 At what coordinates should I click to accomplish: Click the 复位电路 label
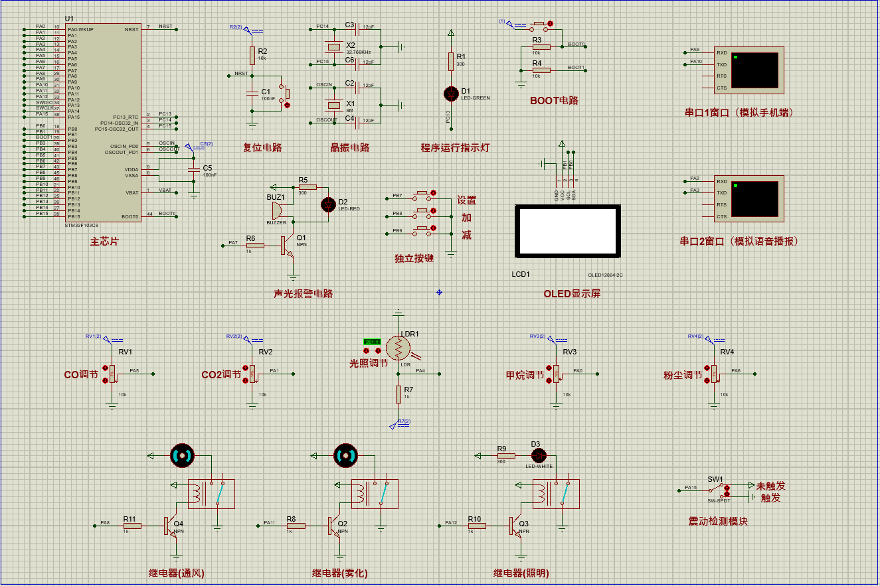pyautogui.click(x=262, y=148)
